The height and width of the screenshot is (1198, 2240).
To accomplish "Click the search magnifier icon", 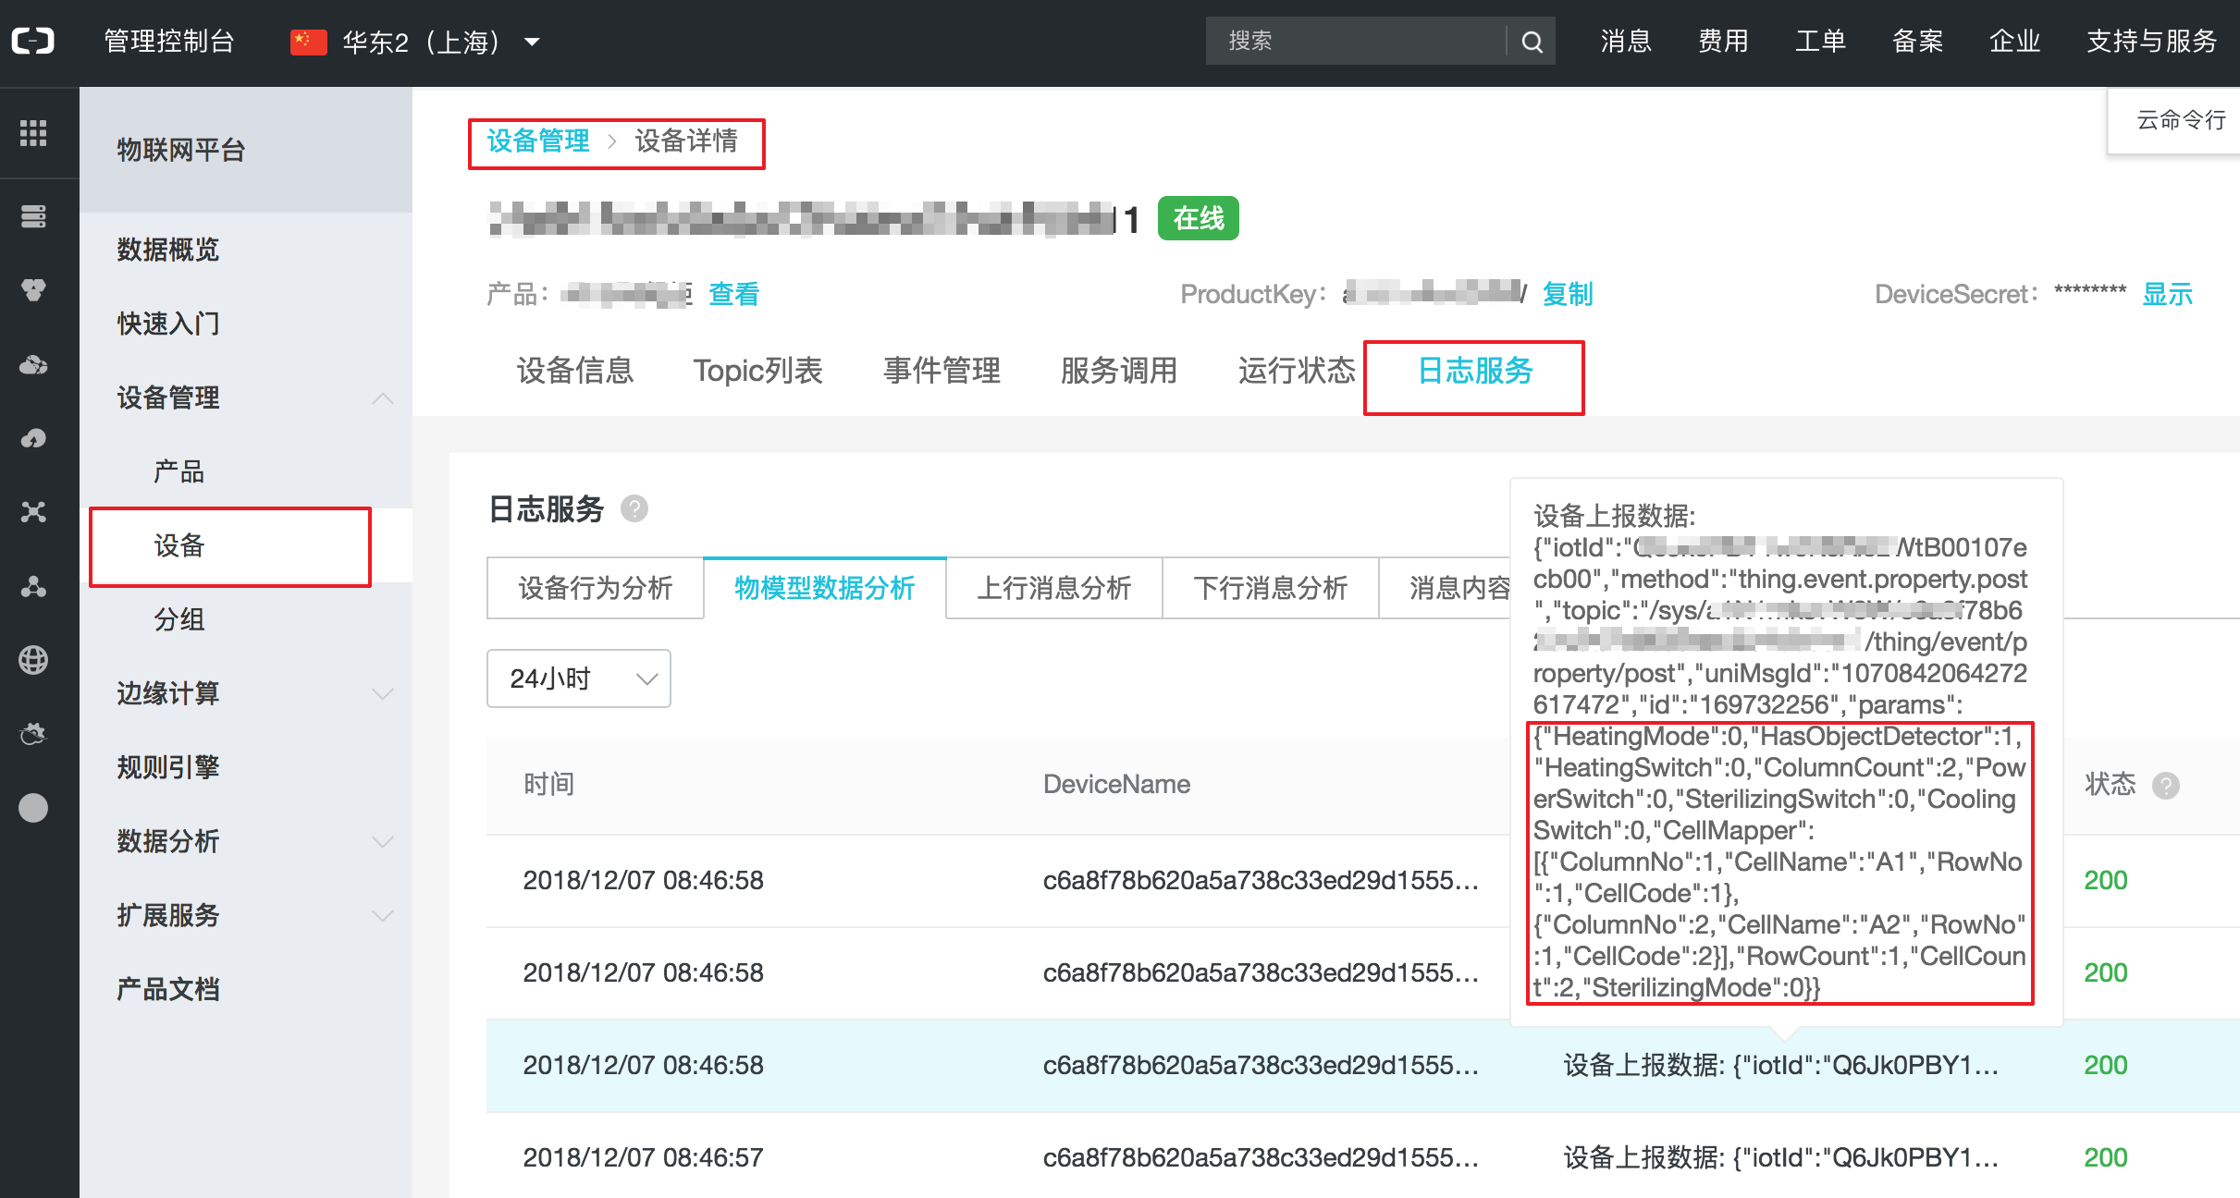I will (1532, 42).
